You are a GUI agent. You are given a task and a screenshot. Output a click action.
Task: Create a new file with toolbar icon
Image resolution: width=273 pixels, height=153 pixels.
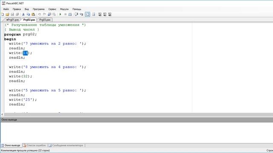pos(3,14)
